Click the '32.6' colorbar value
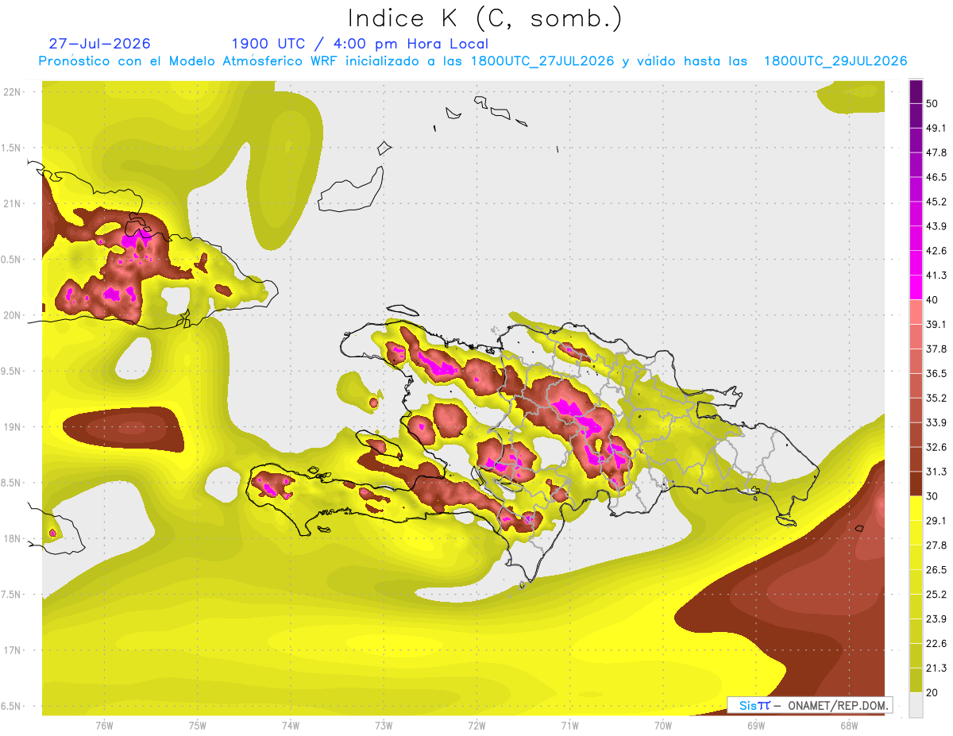 point(936,447)
